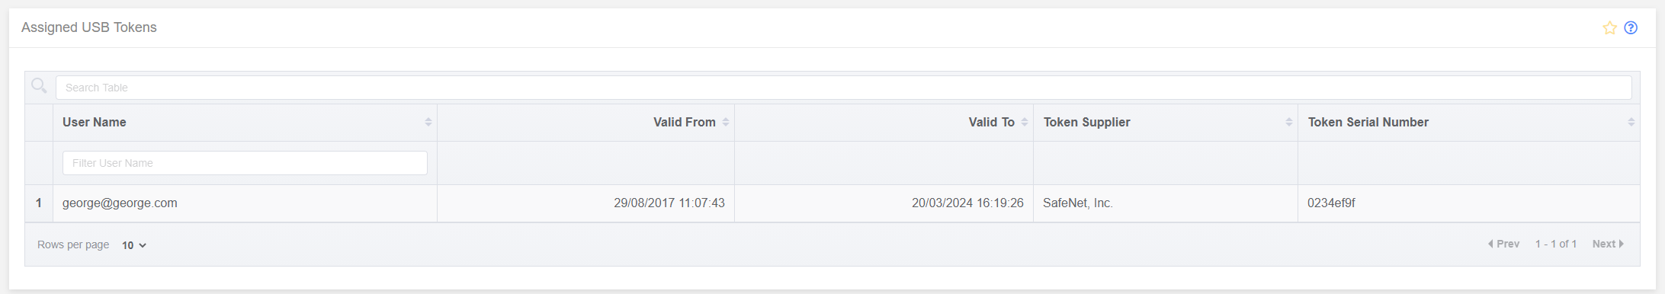
Task: Open help via question mark icon
Action: pyautogui.click(x=1631, y=28)
